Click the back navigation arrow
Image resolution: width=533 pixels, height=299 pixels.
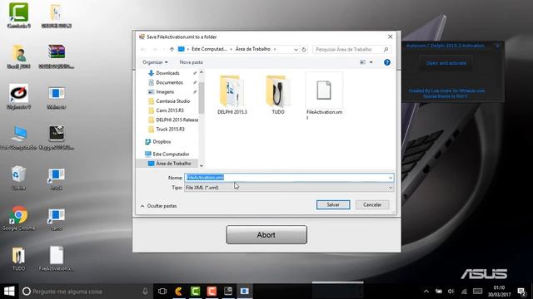coord(143,50)
